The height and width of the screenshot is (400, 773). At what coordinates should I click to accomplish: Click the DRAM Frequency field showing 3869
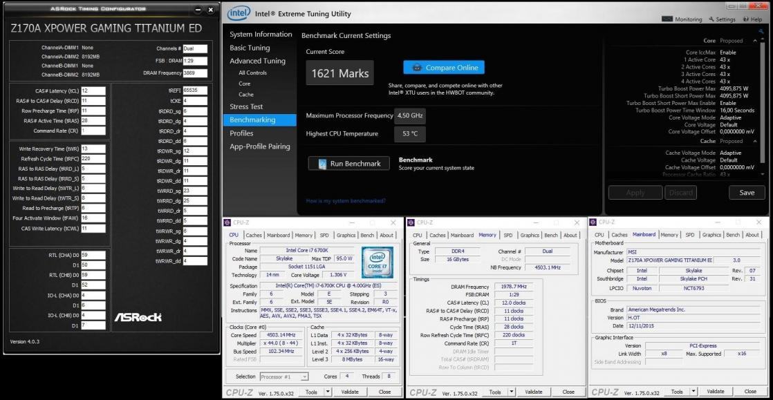[x=195, y=73]
